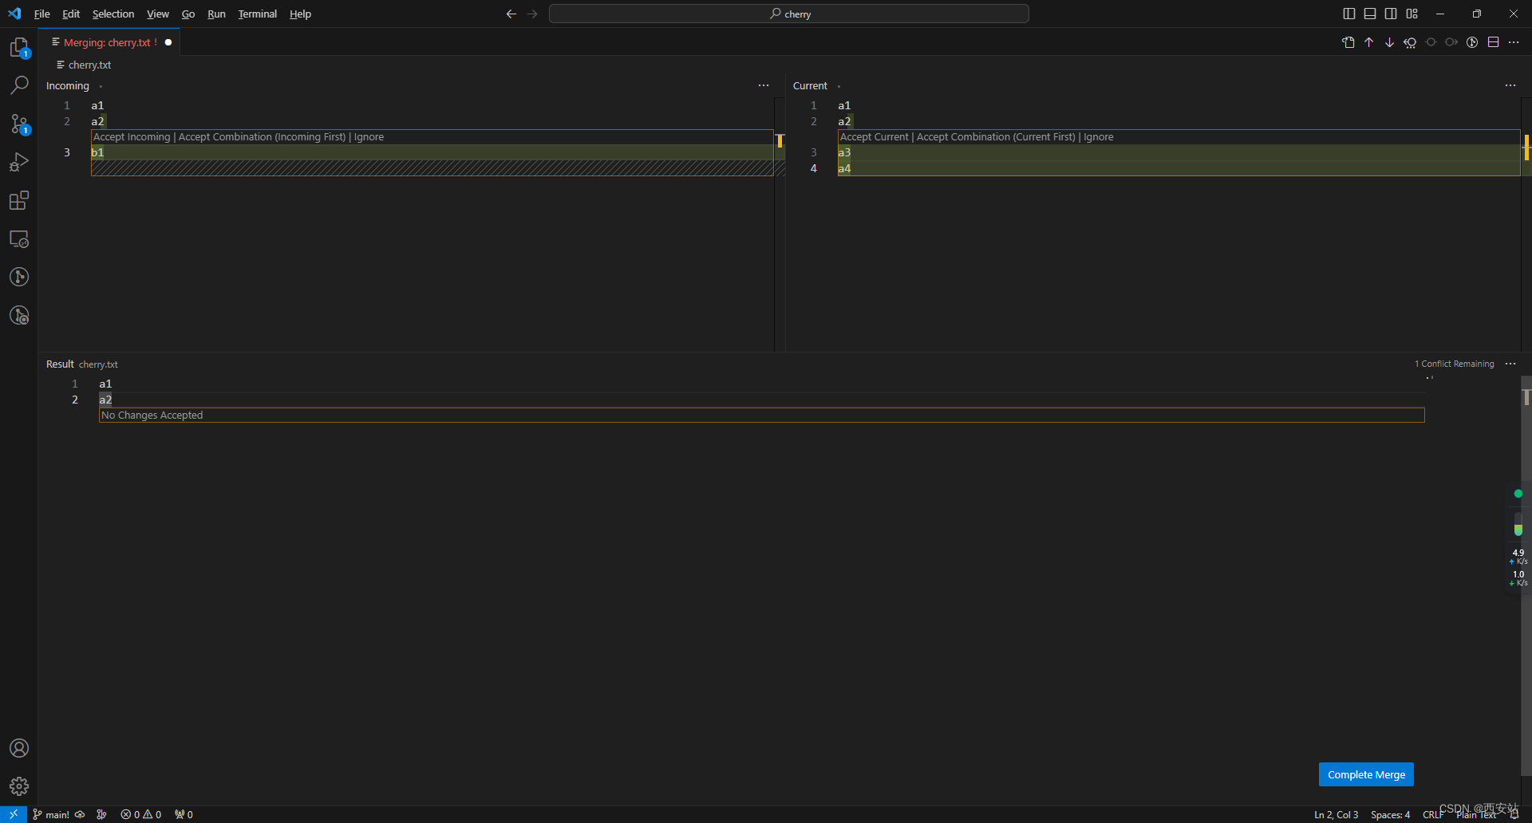Click Result pane vertical scrollbar
The image size is (1532, 823).
1526,574
